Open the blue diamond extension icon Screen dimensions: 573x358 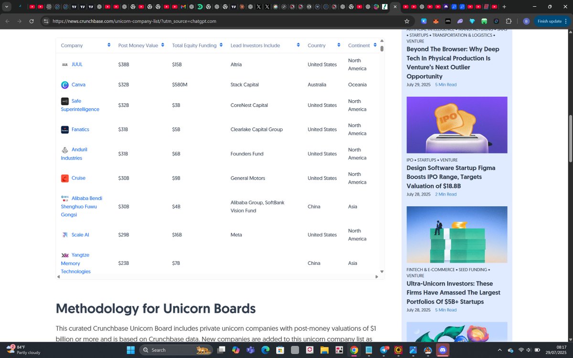(472, 21)
